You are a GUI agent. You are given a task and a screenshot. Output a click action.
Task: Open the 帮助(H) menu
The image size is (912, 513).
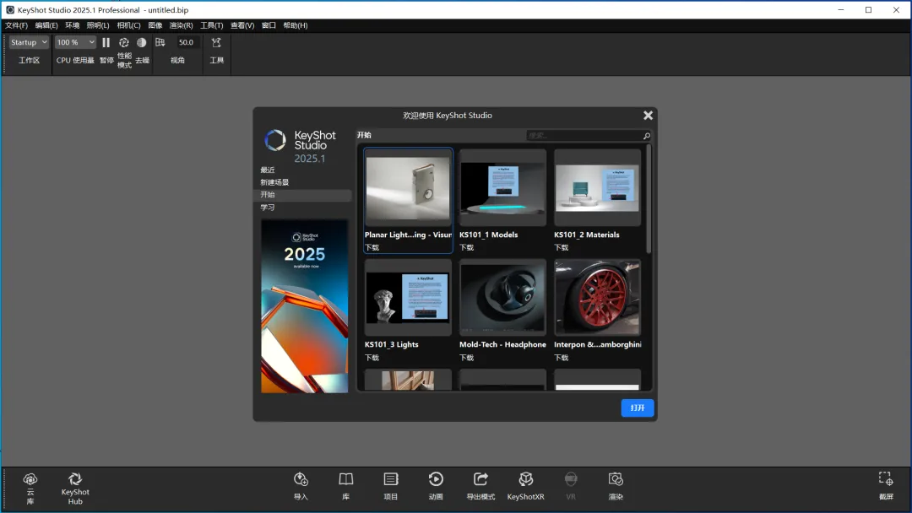pyautogui.click(x=296, y=25)
